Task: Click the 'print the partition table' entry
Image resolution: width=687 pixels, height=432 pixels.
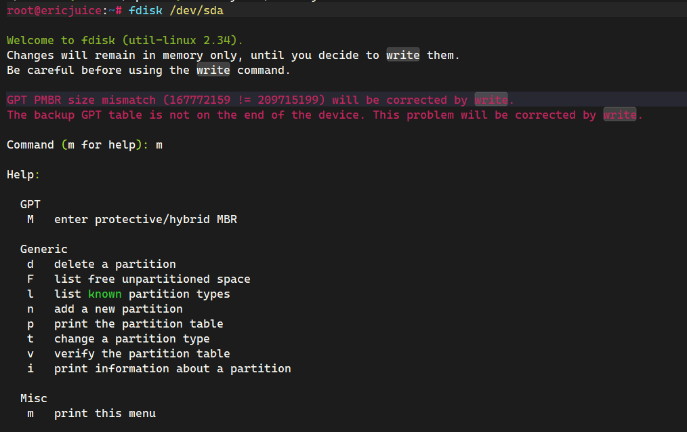Action: [138, 323]
